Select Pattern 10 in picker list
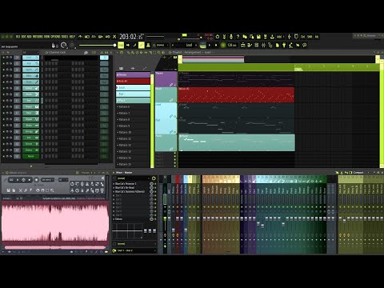 pyautogui.click(x=133, y=132)
